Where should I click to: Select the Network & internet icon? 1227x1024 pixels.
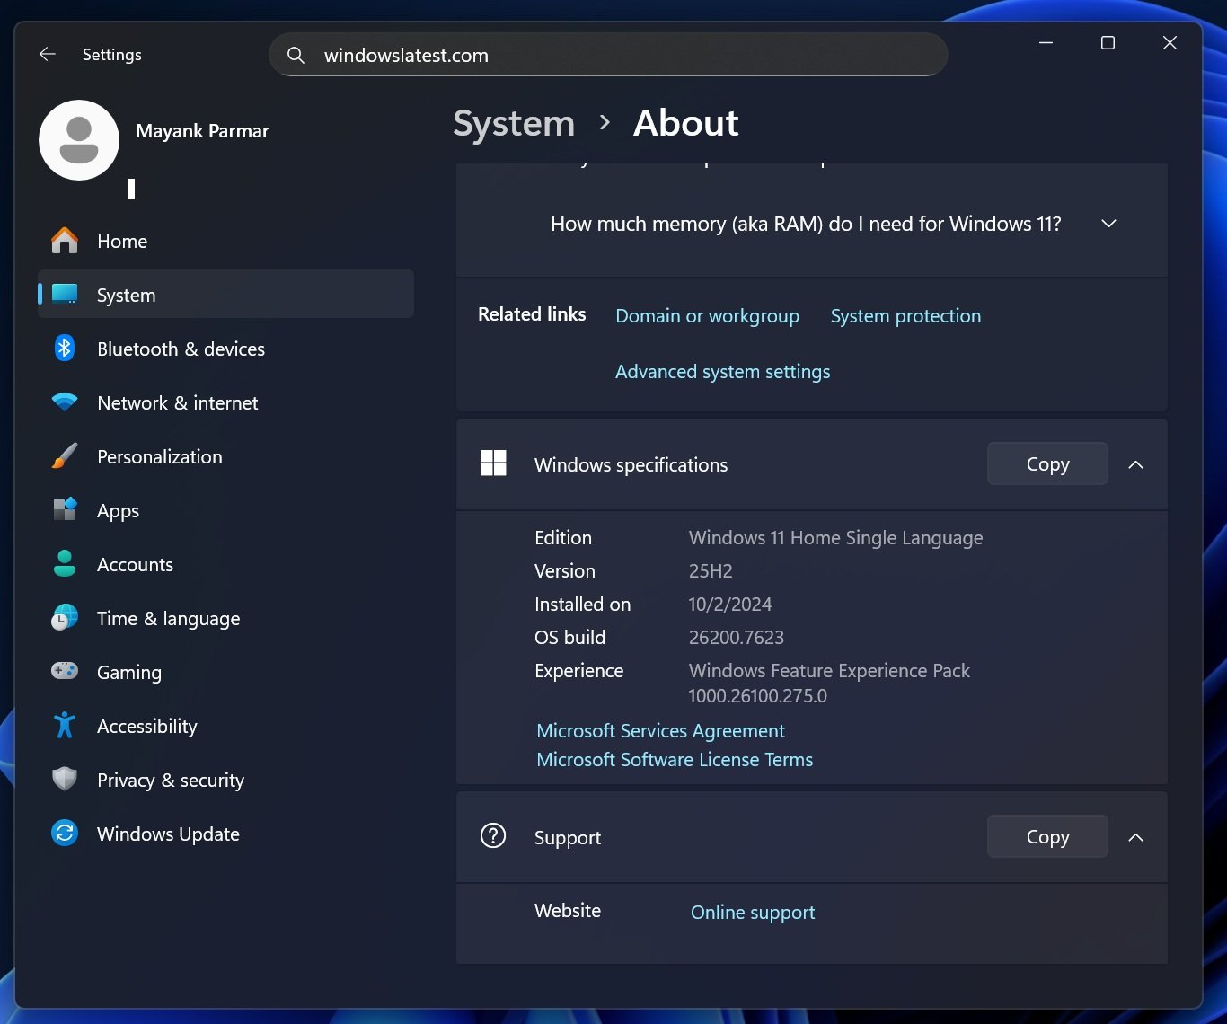point(64,402)
